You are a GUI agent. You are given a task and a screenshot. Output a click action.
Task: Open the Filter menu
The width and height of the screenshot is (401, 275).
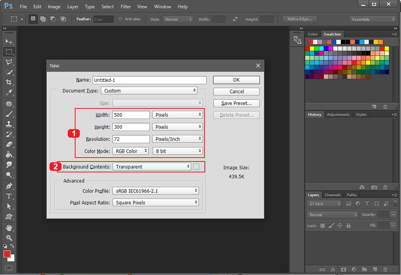pyautogui.click(x=126, y=6)
